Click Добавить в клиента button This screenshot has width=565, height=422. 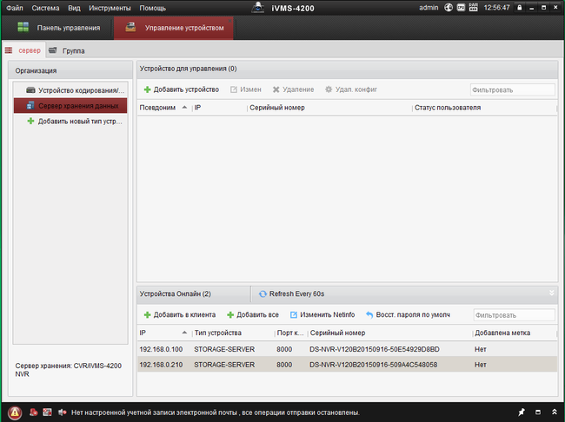click(x=180, y=314)
